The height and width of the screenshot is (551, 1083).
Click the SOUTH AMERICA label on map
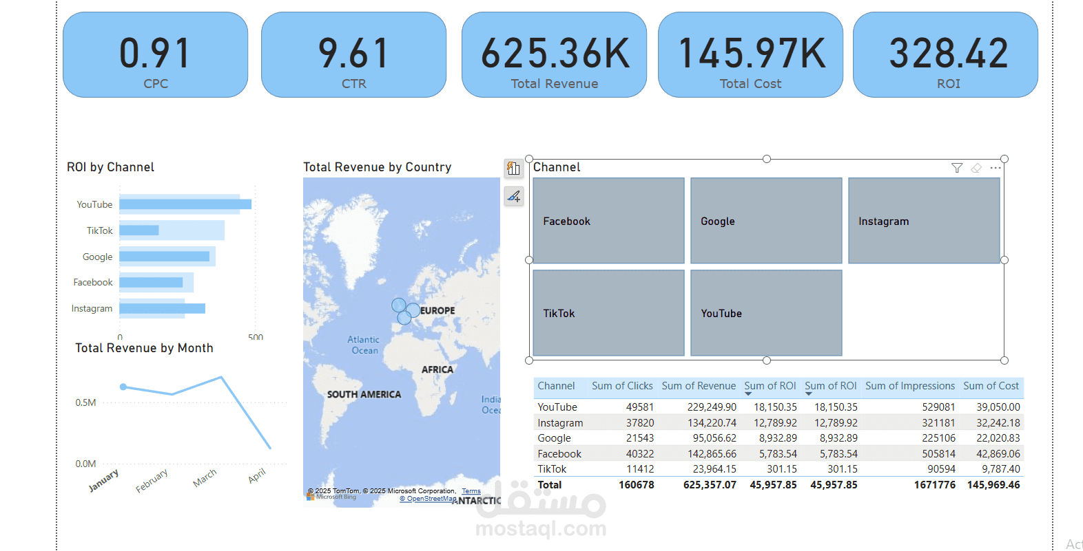pyautogui.click(x=364, y=394)
